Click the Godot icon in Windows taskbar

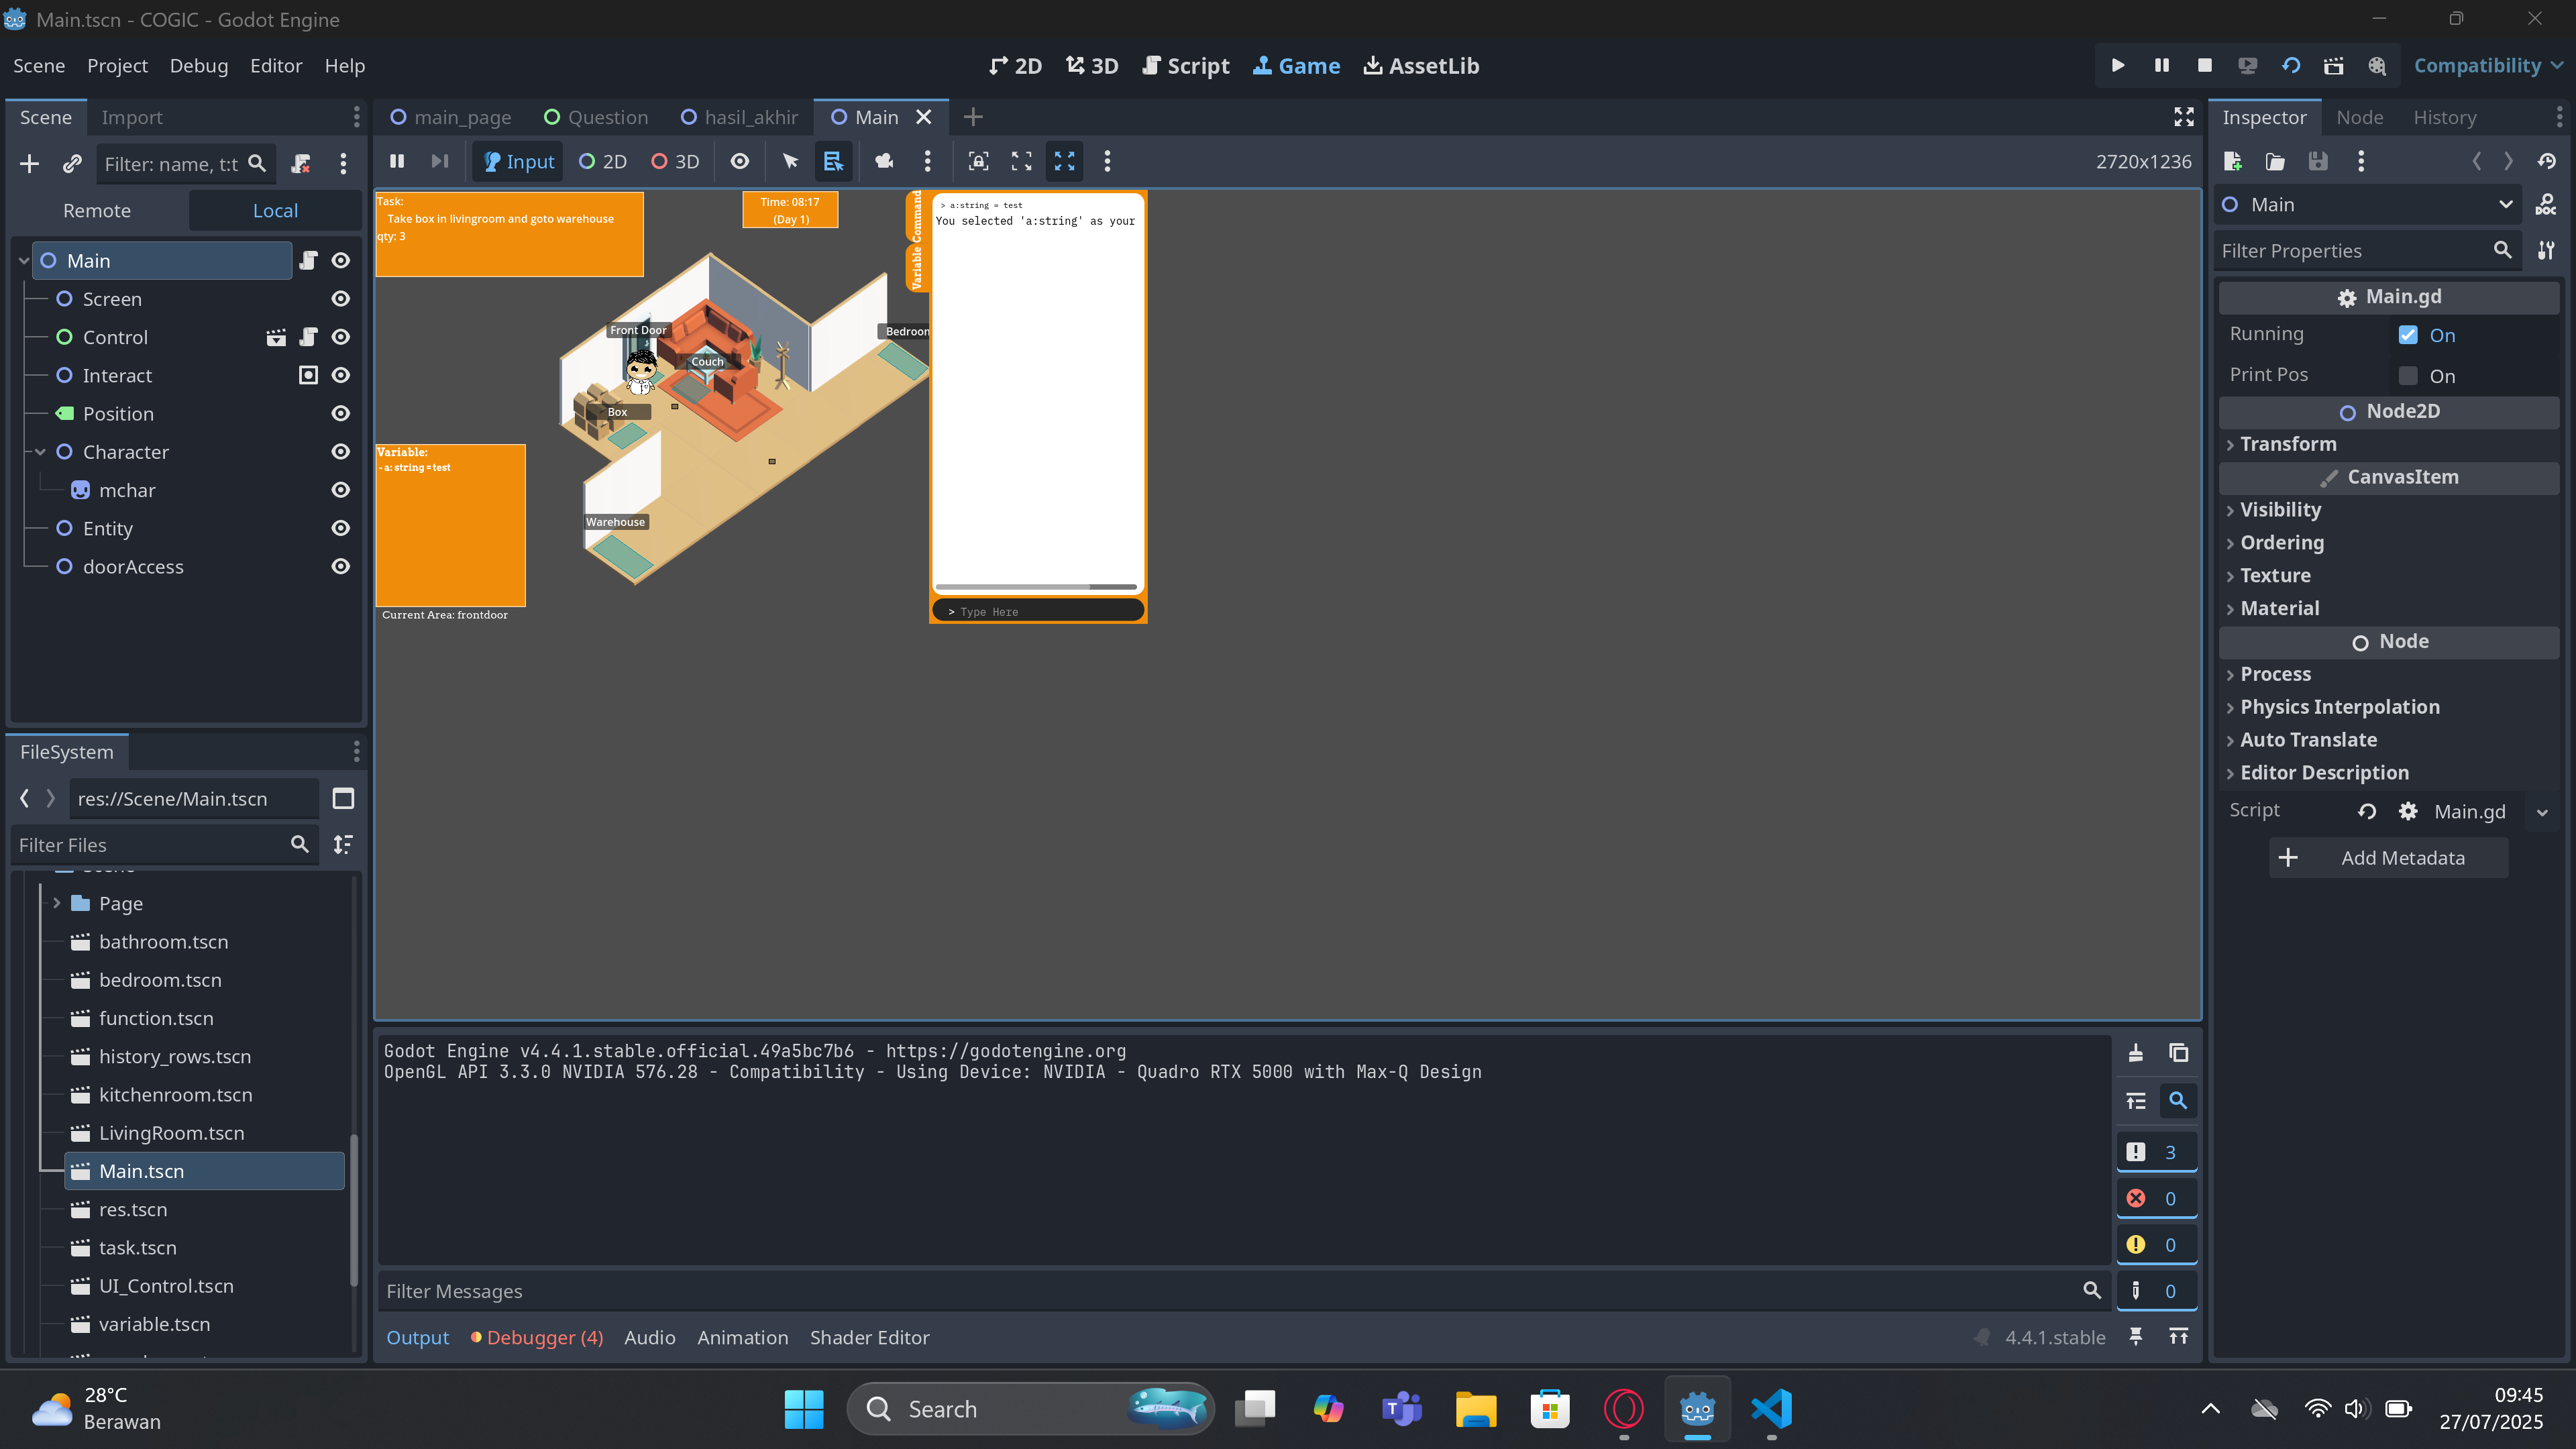click(x=1697, y=1409)
